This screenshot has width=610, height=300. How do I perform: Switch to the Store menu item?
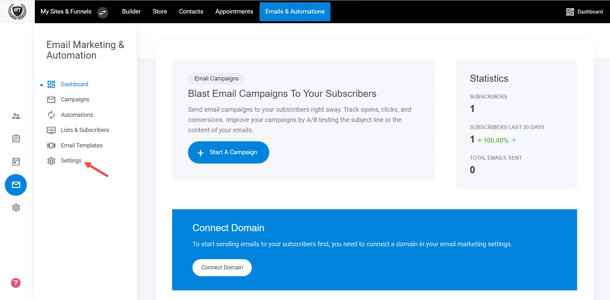tap(160, 12)
